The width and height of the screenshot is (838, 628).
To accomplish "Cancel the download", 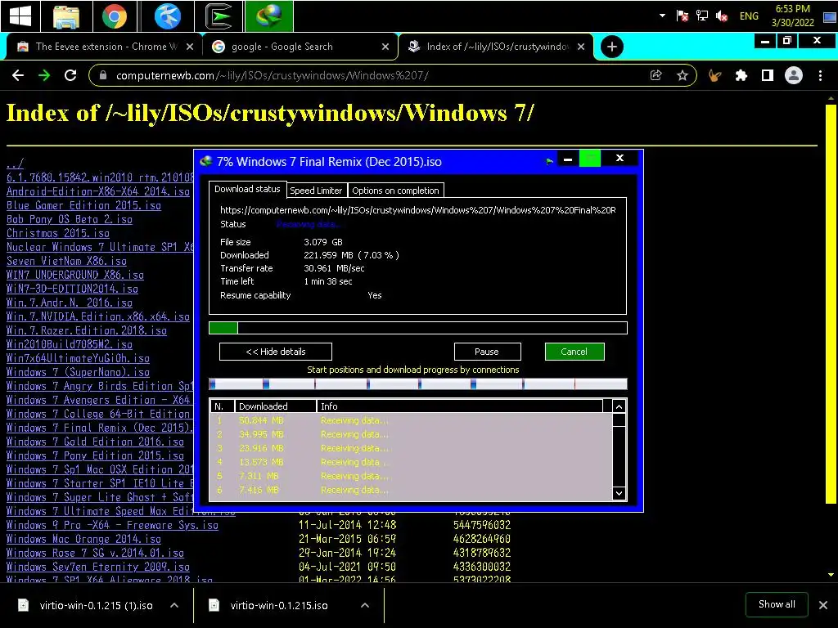I will click(x=574, y=352).
